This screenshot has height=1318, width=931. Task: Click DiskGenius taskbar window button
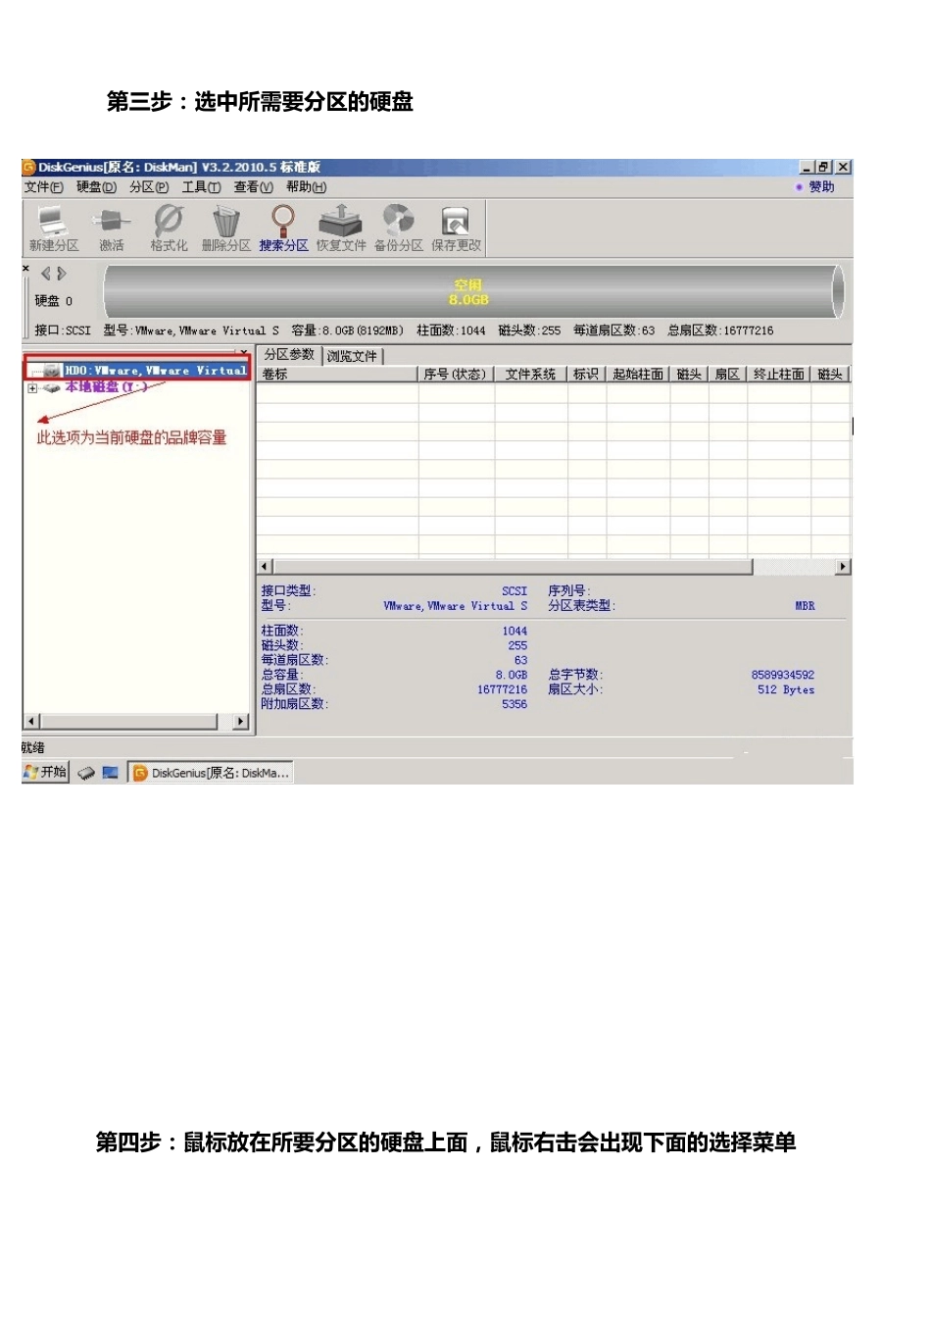[x=212, y=773]
